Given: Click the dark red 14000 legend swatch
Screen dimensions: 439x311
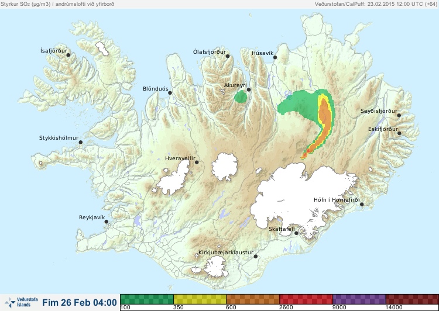Looking at the screenshot, I should [412, 299].
